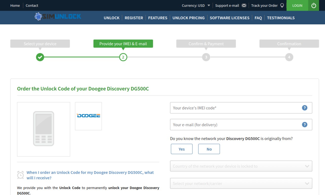
Task: Click the green LOGIN button
Action: 297,5
